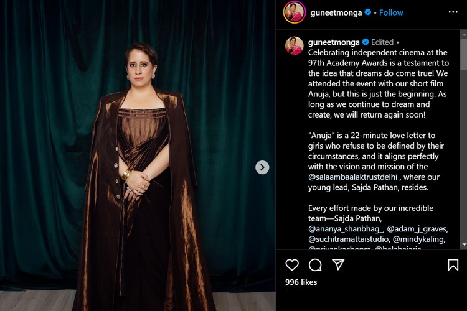Open comments with the speech bubble icon
Image resolution: width=467 pixels, height=311 pixels.
coord(315,264)
